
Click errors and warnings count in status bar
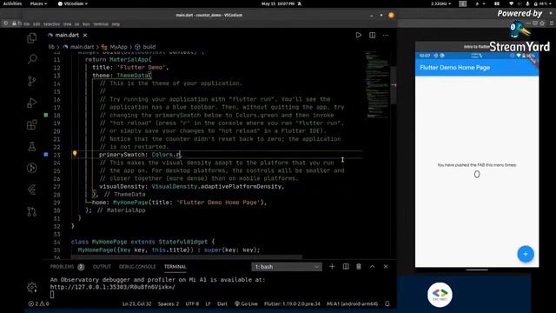pyautogui.click(x=38, y=303)
